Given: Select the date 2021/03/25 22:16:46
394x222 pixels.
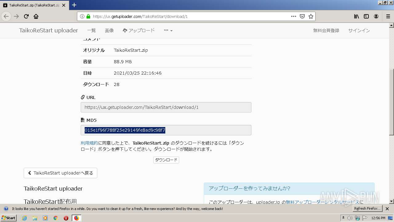Looking at the screenshot, I should pos(138,73).
